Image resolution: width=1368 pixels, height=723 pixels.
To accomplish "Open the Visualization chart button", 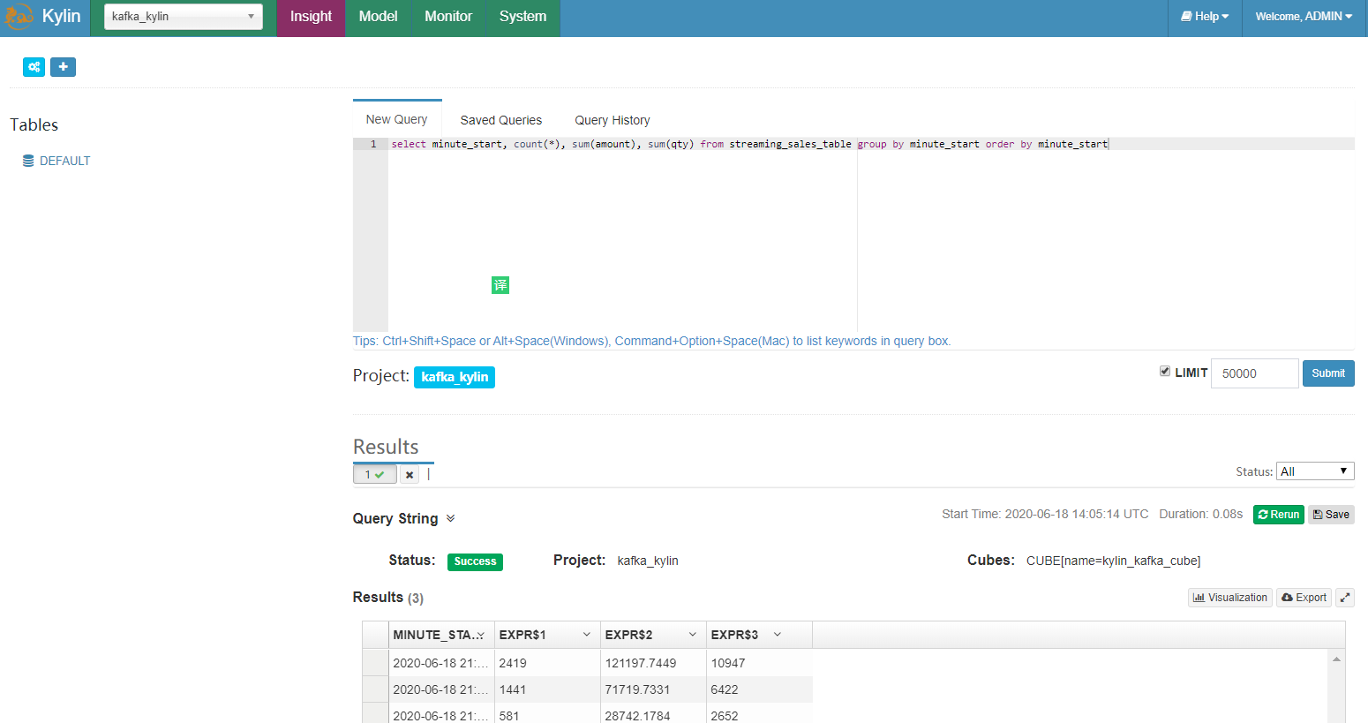I will [x=1230, y=598].
